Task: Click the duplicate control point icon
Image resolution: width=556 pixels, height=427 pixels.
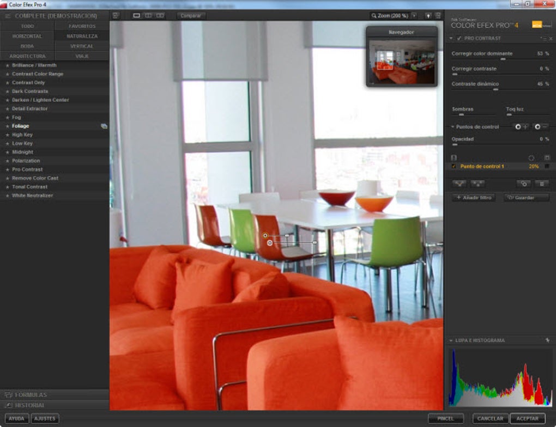Action: (523, 184)
